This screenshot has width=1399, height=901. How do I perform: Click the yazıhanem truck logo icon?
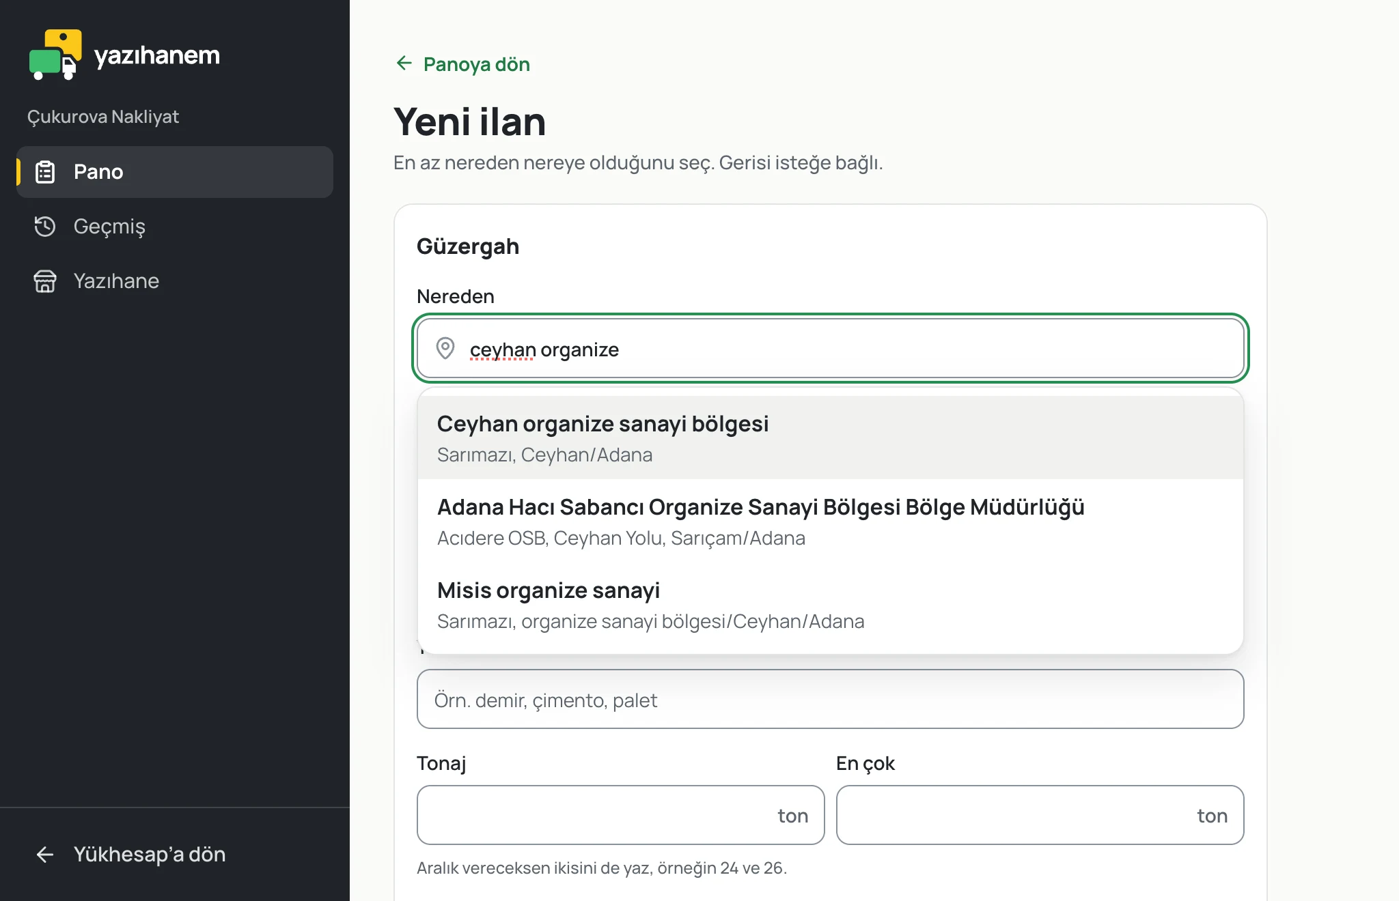pos(55,55)
